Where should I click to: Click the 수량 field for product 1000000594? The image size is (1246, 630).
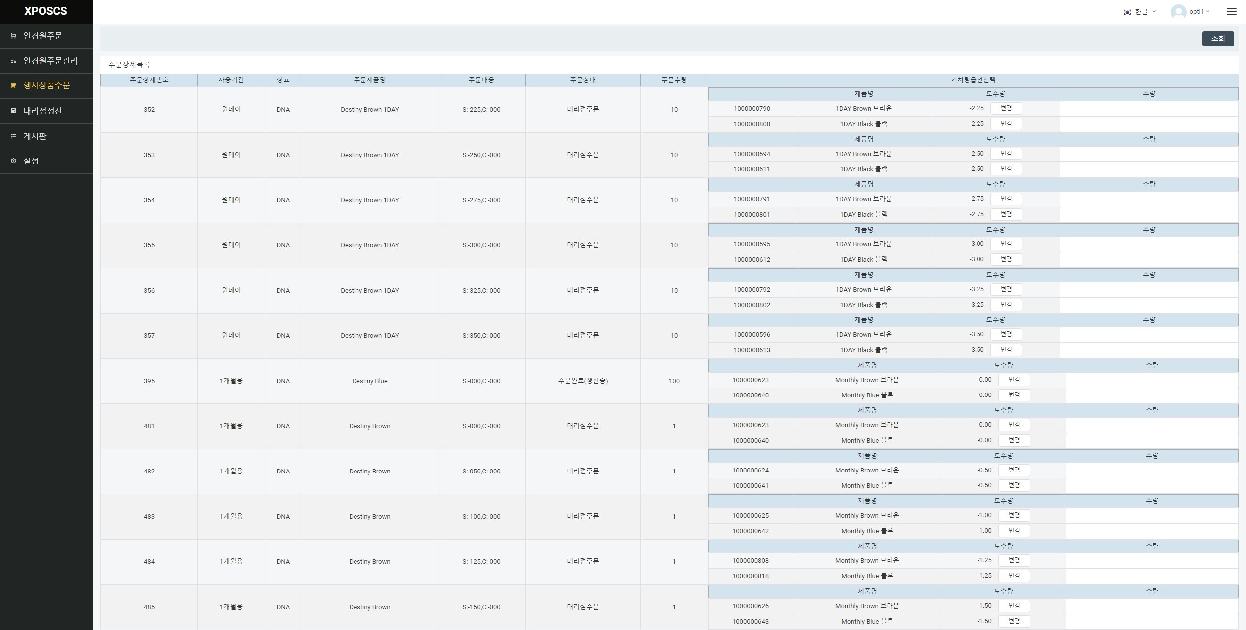[1149, 154]
